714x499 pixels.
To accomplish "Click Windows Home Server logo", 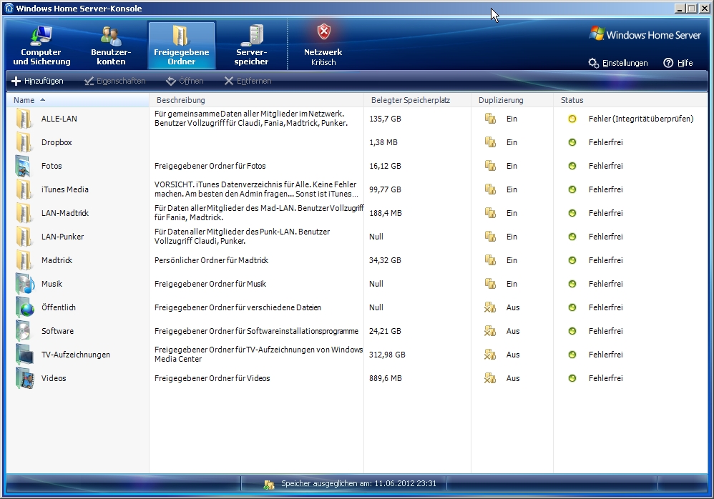I will click(645, 34).
